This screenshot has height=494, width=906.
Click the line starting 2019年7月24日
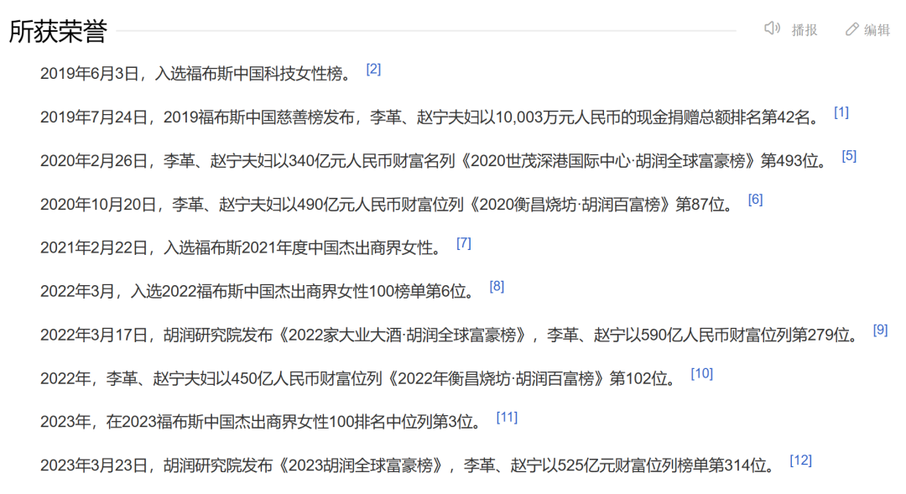430,117
